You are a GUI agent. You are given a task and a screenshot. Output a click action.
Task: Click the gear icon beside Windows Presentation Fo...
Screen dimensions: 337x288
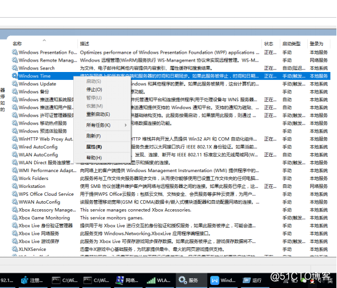pos(15,52)
